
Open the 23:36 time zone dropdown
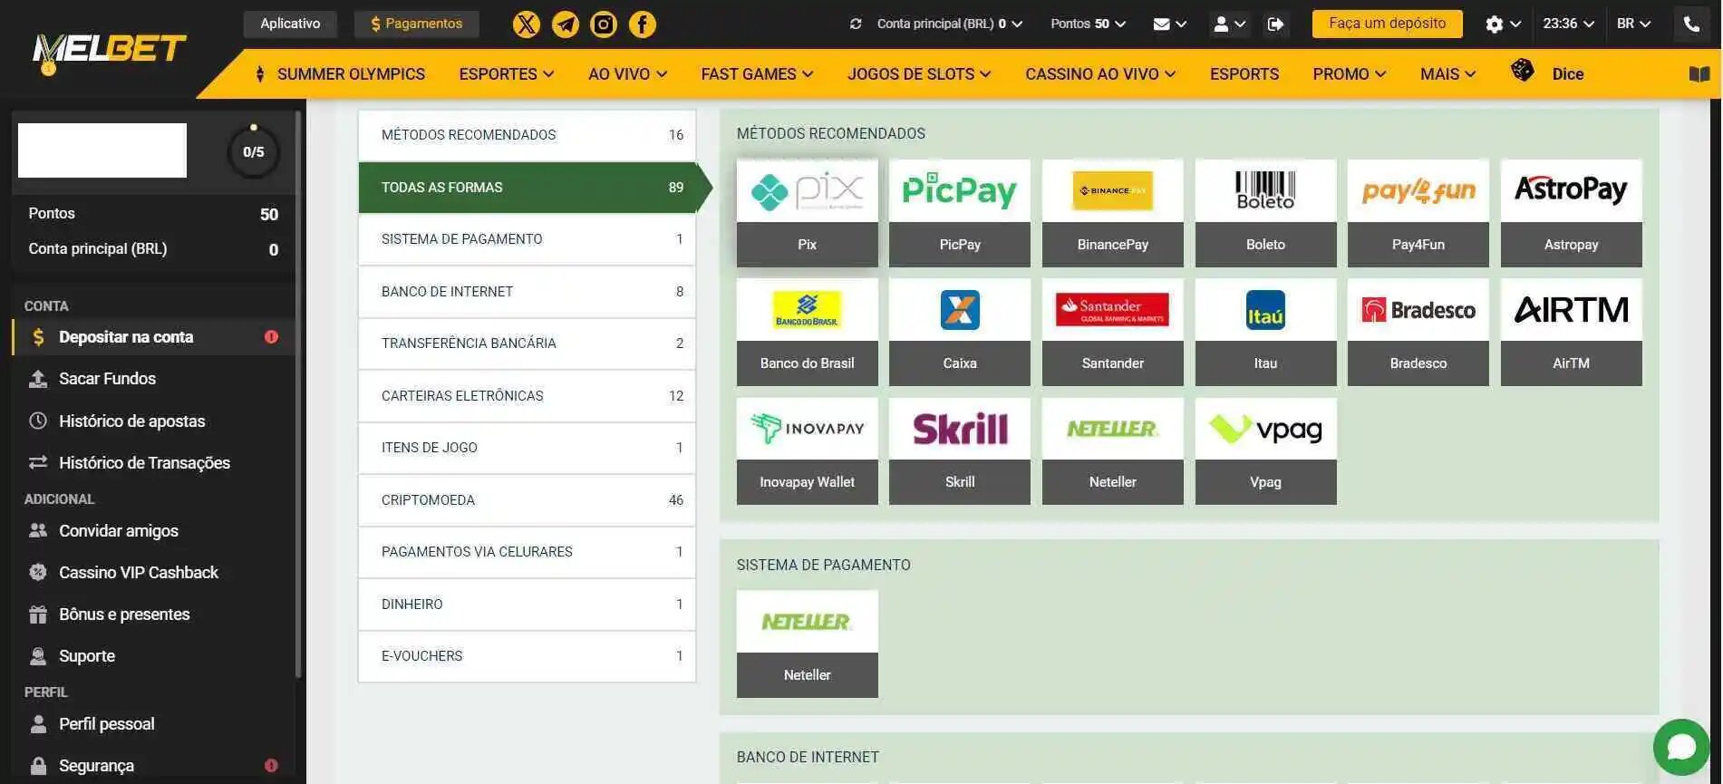[1569, 24]
